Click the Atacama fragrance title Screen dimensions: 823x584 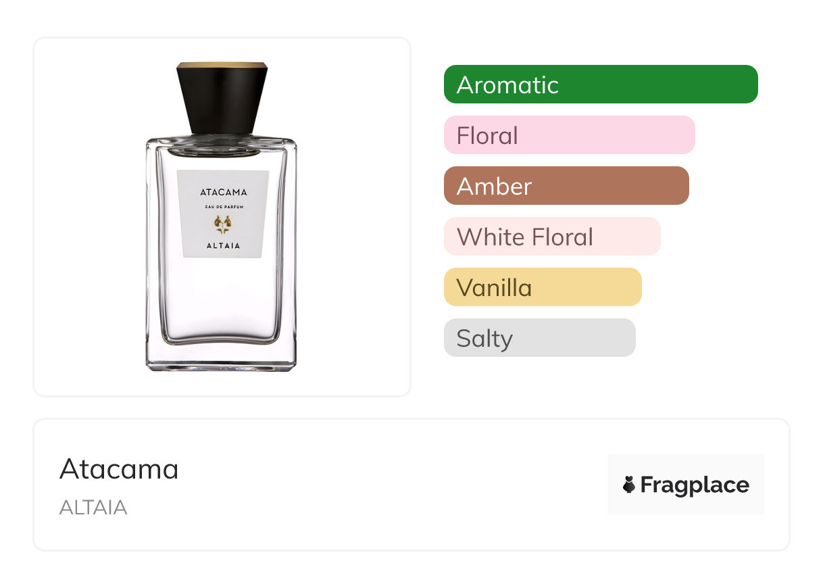(x=119, y=469)
